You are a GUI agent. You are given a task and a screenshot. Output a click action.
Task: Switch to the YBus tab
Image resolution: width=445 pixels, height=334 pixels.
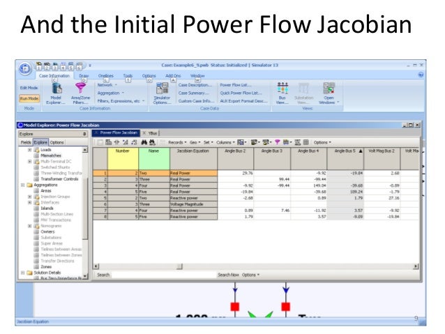point(150,132)
